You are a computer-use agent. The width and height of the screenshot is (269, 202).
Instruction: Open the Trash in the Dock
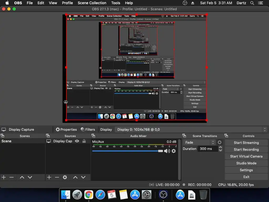203,195
